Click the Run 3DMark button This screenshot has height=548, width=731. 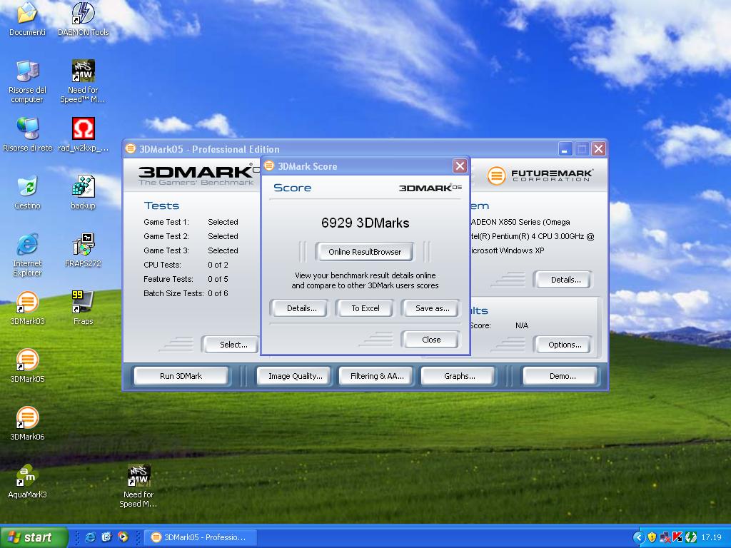tap(181, 376)
